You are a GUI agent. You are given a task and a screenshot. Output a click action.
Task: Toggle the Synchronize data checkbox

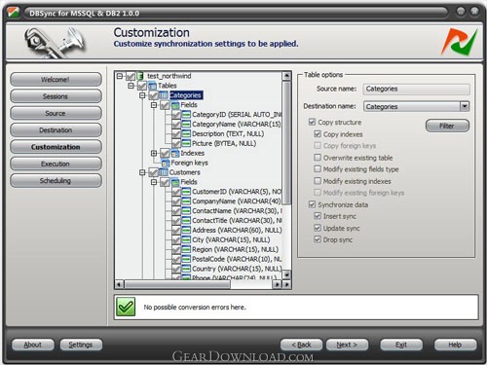(x=312, y=204)
